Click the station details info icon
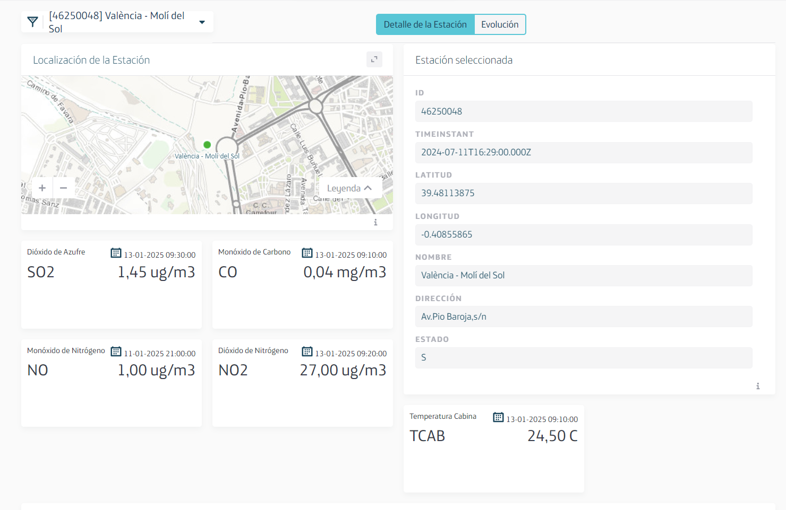This screenshot has height=510, width=786. click(x=758, y=386)
